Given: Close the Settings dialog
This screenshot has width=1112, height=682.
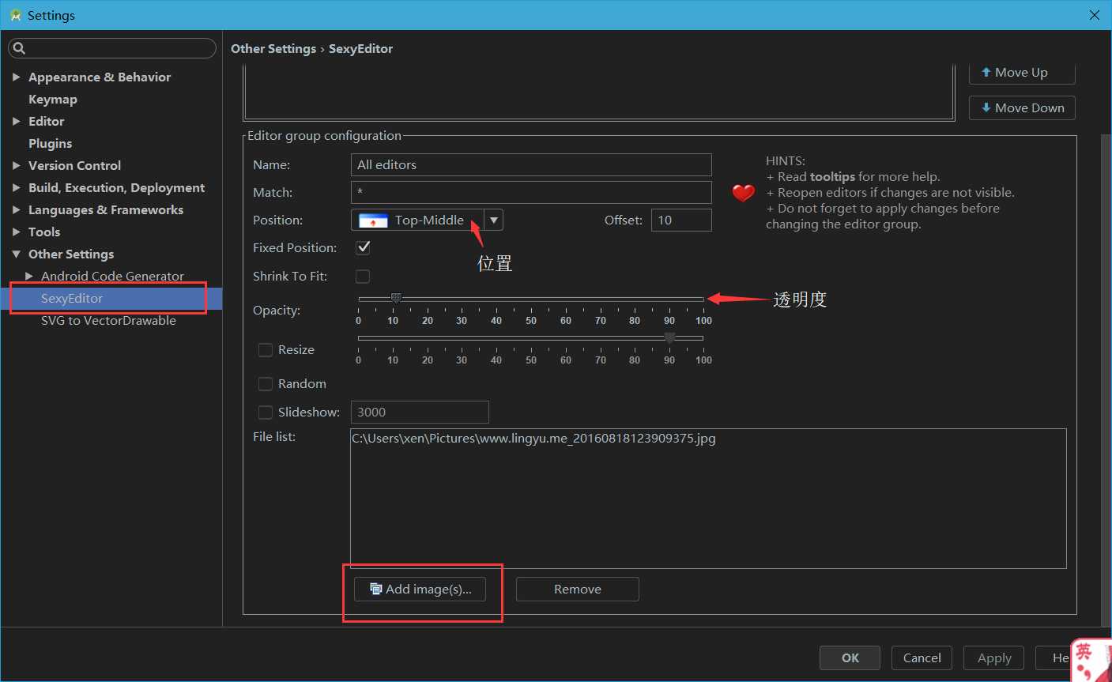Looking at the screenshot, I should tap(1095, 15).
